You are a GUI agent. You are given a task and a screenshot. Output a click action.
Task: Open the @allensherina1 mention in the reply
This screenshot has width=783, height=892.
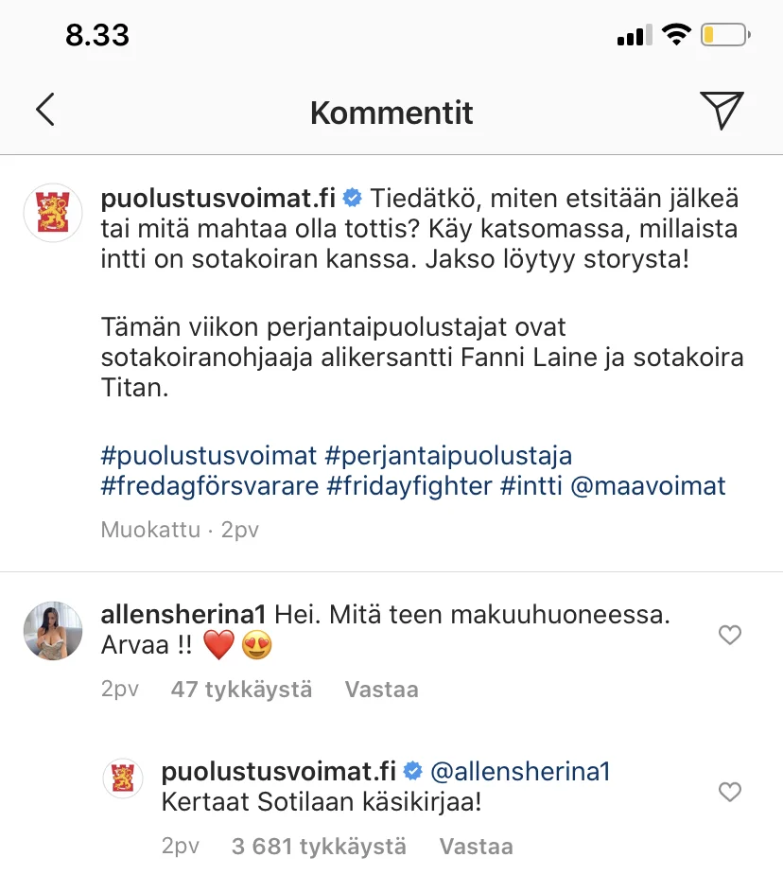(520, 772)
